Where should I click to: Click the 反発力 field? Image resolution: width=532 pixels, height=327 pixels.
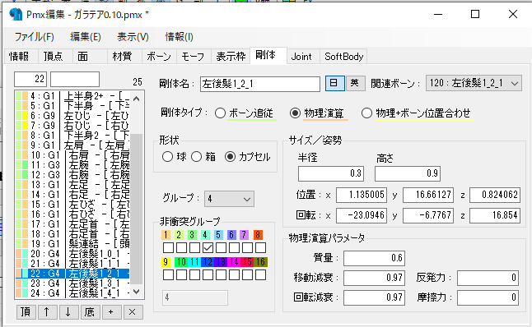(x=488, y=278)
